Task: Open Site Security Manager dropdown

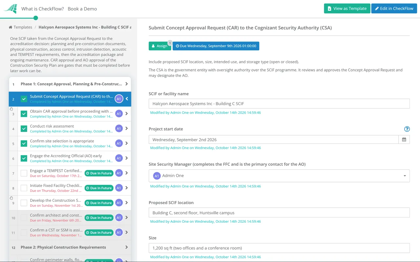Action: pyautogui.click(x=279, y=176)
